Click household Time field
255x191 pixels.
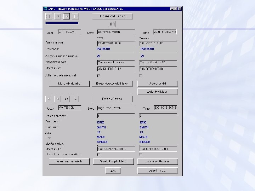[x=165, y=32]
